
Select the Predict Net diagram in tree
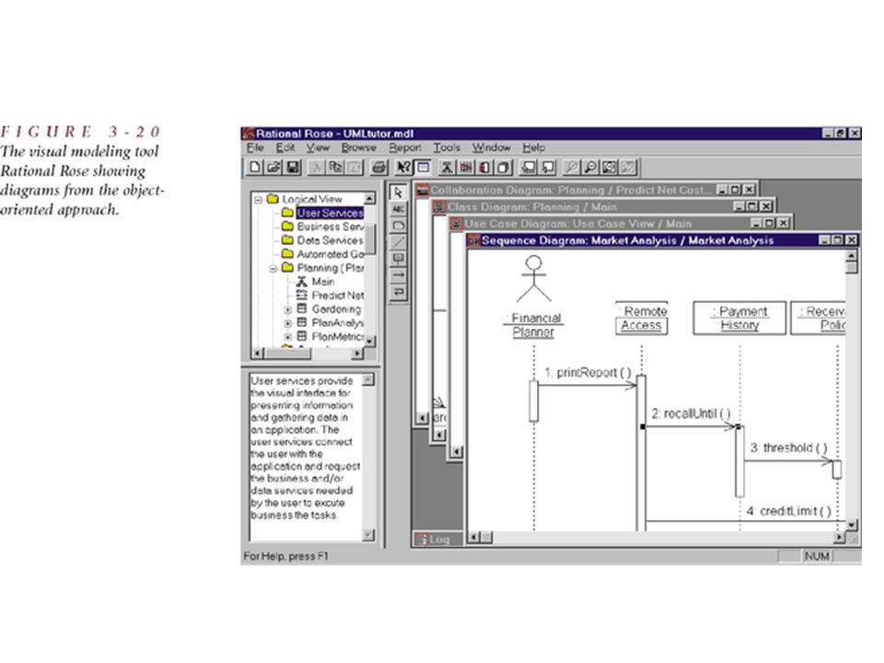pos(331,296)
